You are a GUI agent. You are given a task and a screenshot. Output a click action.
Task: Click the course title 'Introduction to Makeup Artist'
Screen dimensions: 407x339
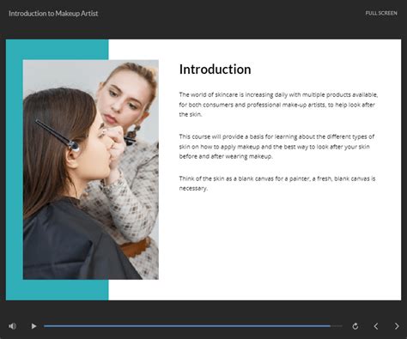pyautogui.click(x=53, y=14)
